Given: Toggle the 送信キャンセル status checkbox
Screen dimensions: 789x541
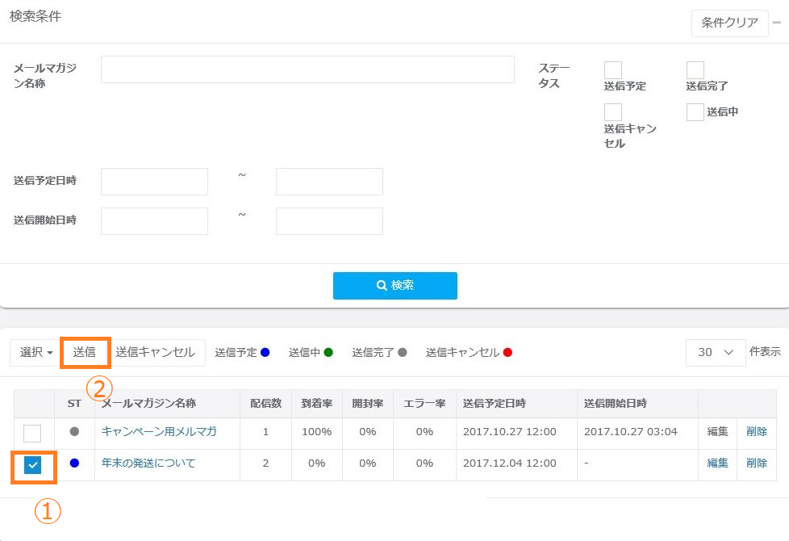Looking at the screenshot, I should click(613, 112).
